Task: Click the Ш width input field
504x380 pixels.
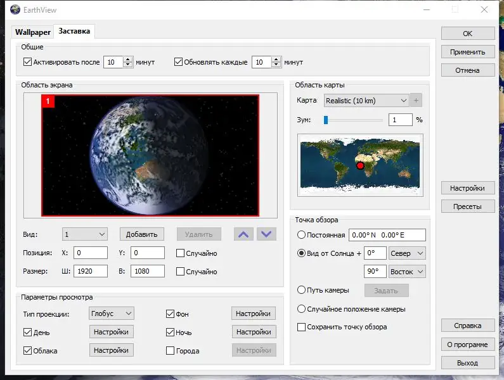Action: point(91,271)
